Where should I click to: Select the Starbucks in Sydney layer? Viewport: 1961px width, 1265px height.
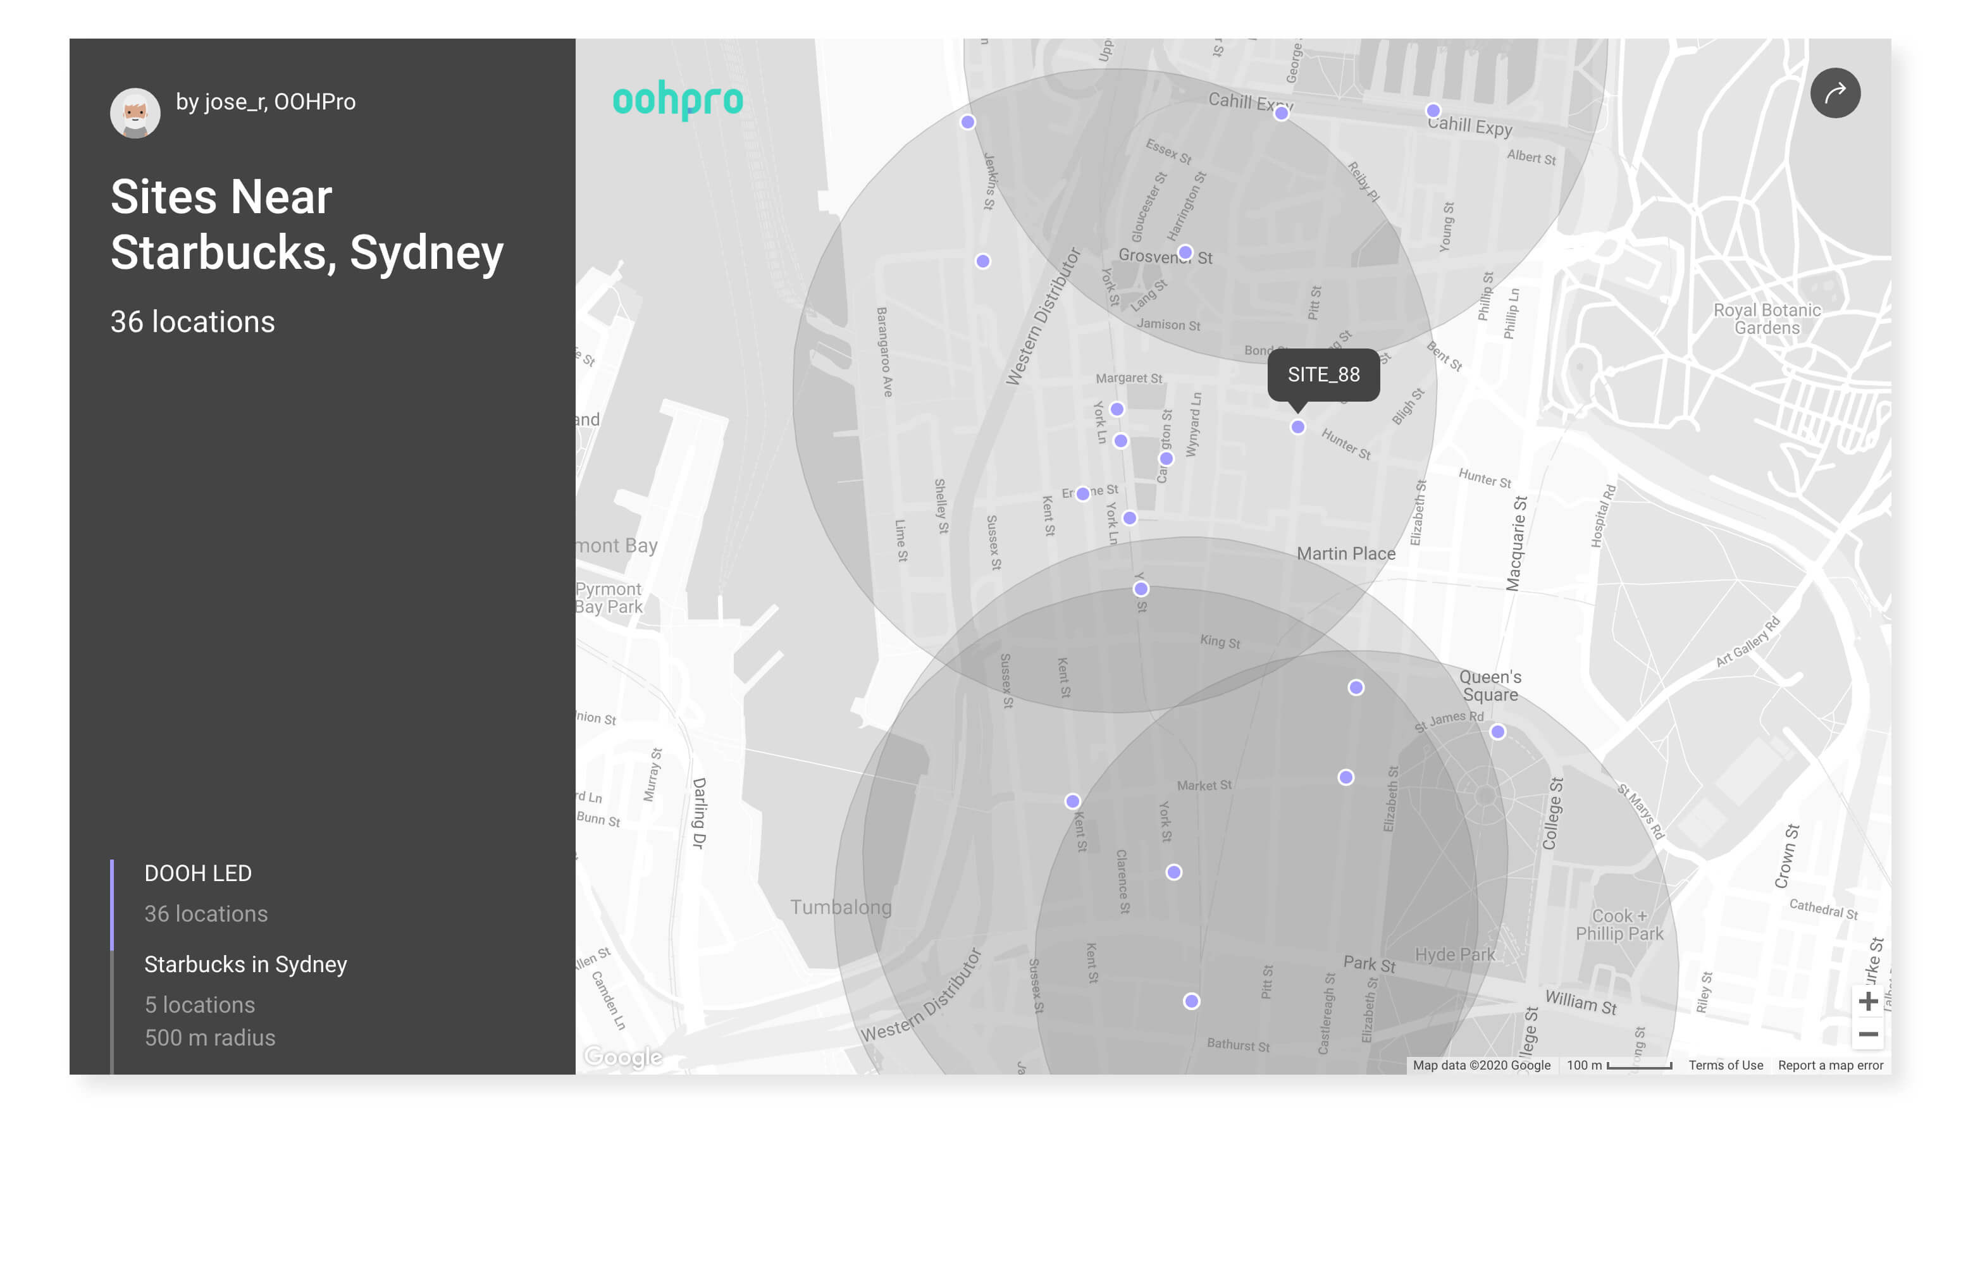point(245,965)
